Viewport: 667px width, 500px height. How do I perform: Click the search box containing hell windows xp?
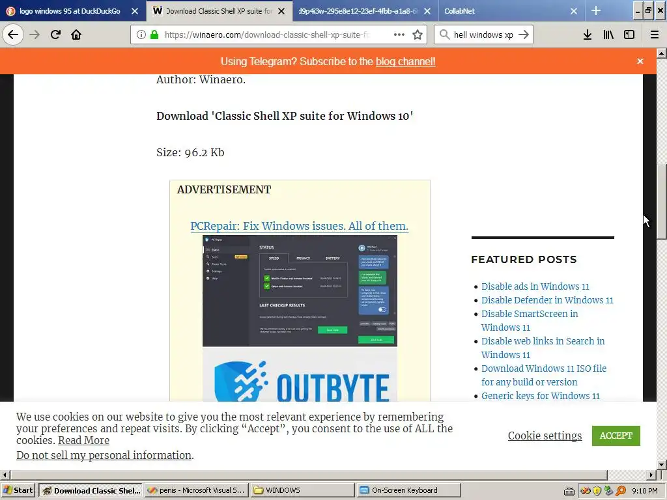coord(483,35)
